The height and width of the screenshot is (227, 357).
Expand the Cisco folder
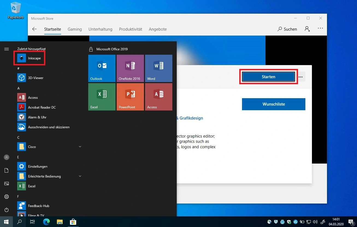click(x=80, y=147)
